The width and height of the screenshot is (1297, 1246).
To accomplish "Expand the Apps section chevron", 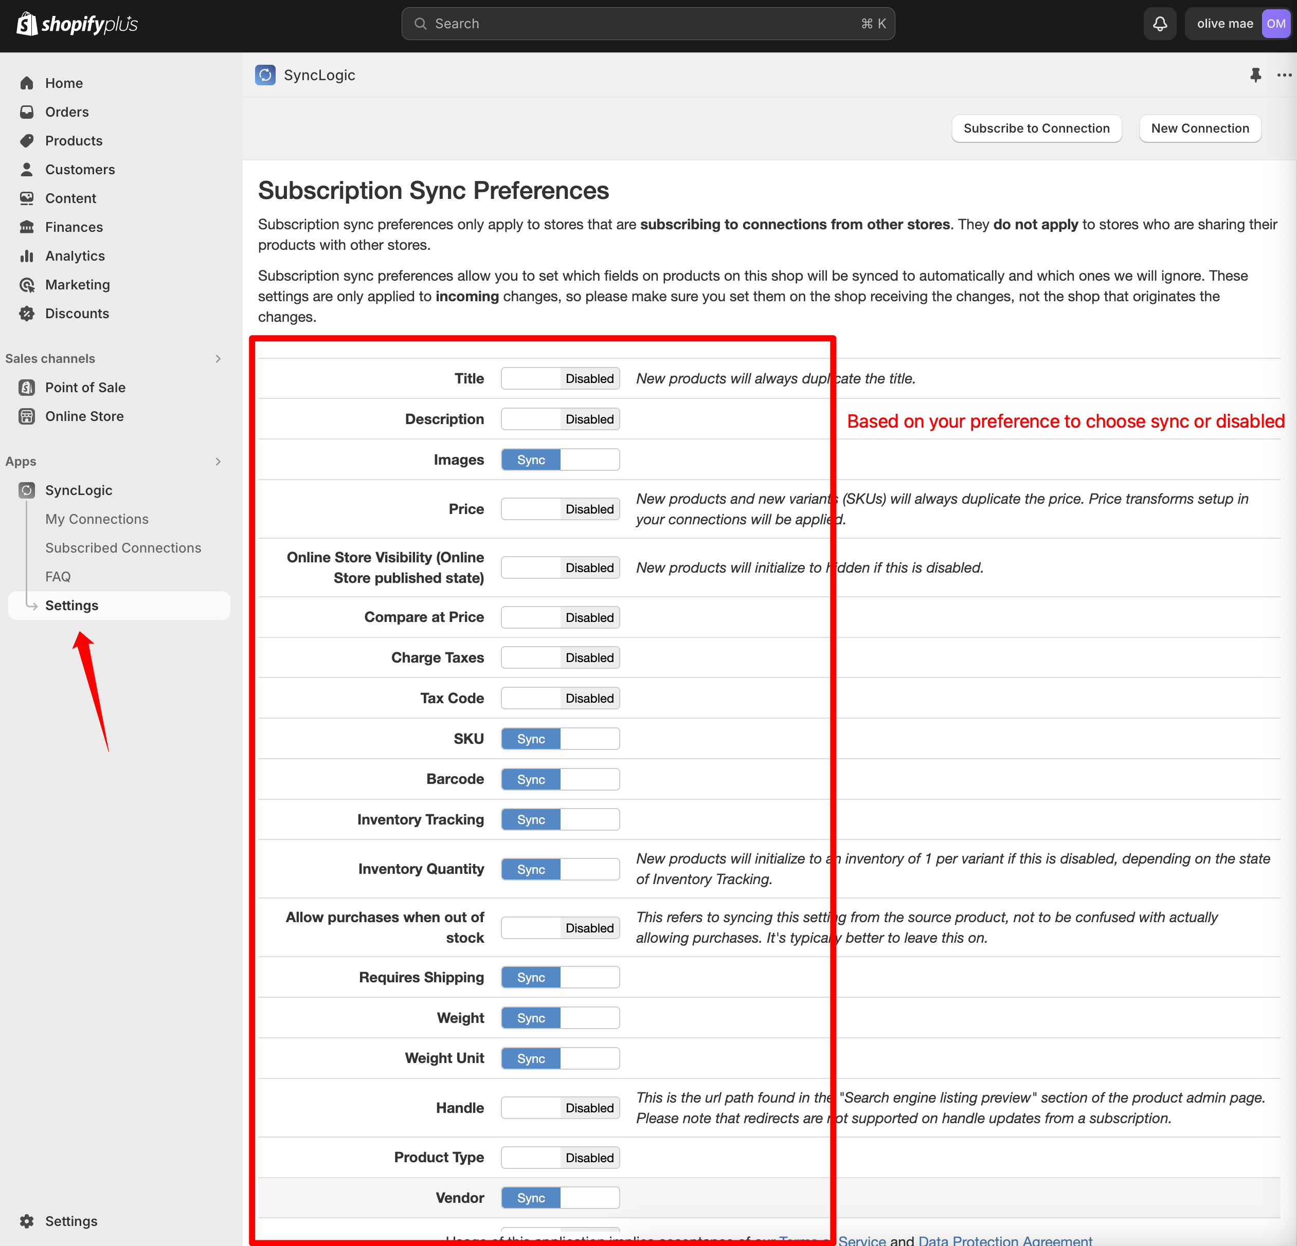I will [218, 462].
